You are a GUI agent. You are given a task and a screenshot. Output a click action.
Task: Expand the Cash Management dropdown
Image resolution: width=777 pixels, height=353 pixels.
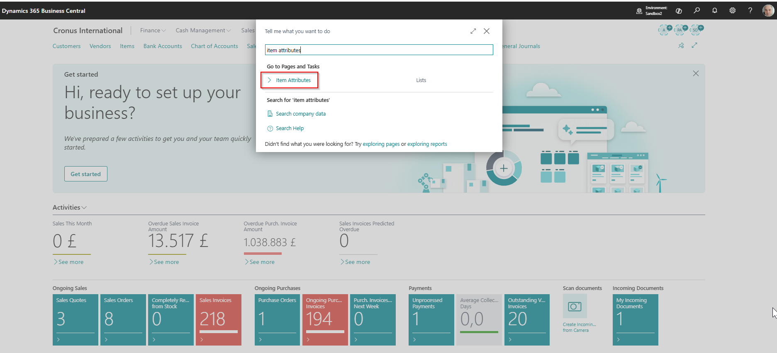pyautogui.click(x=203, y=30)
